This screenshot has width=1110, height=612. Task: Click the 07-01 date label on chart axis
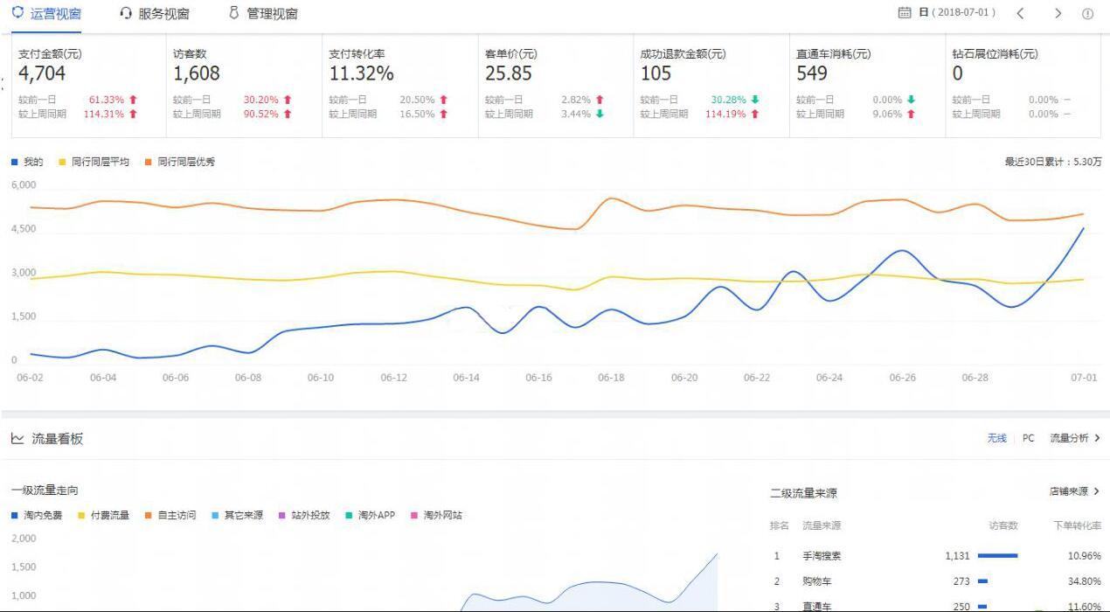point(1084,378)
